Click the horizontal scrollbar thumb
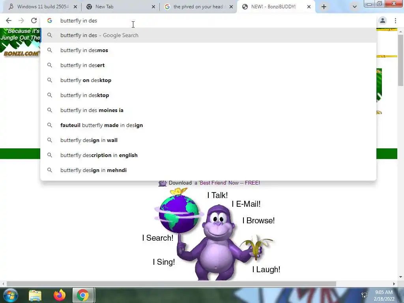404x303 pixels. click(x=171, y=284)
